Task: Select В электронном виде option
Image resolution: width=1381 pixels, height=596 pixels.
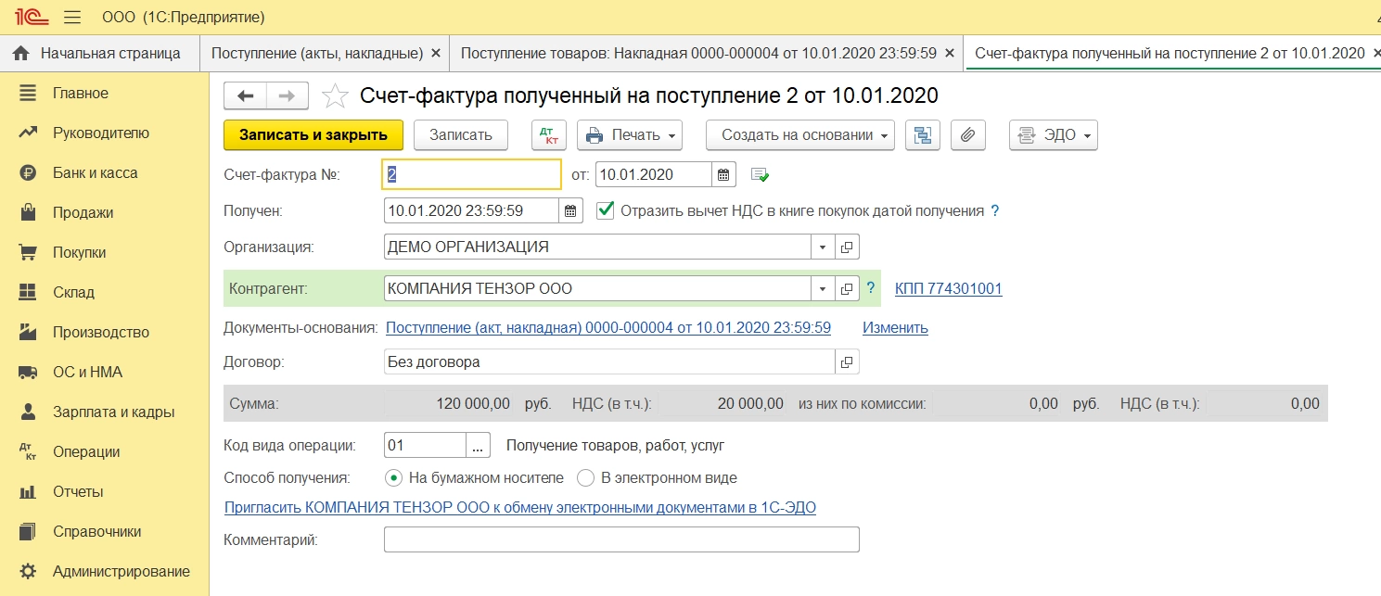Action: point(657,478)
